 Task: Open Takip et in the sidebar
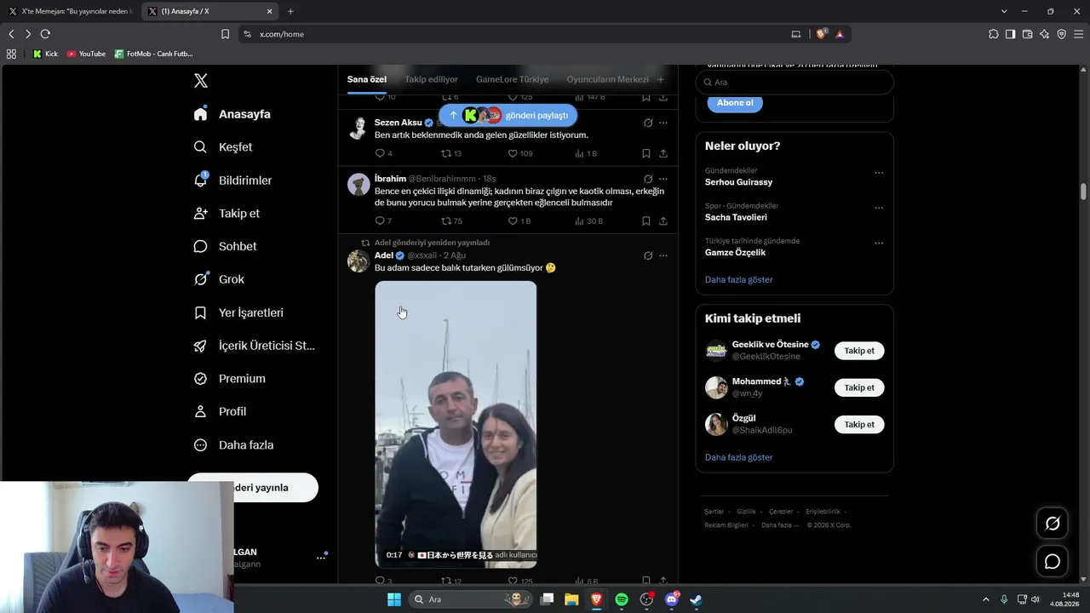227,214
